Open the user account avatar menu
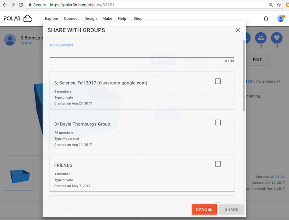This screenshot has width=289, height=220. click(281, 18)
